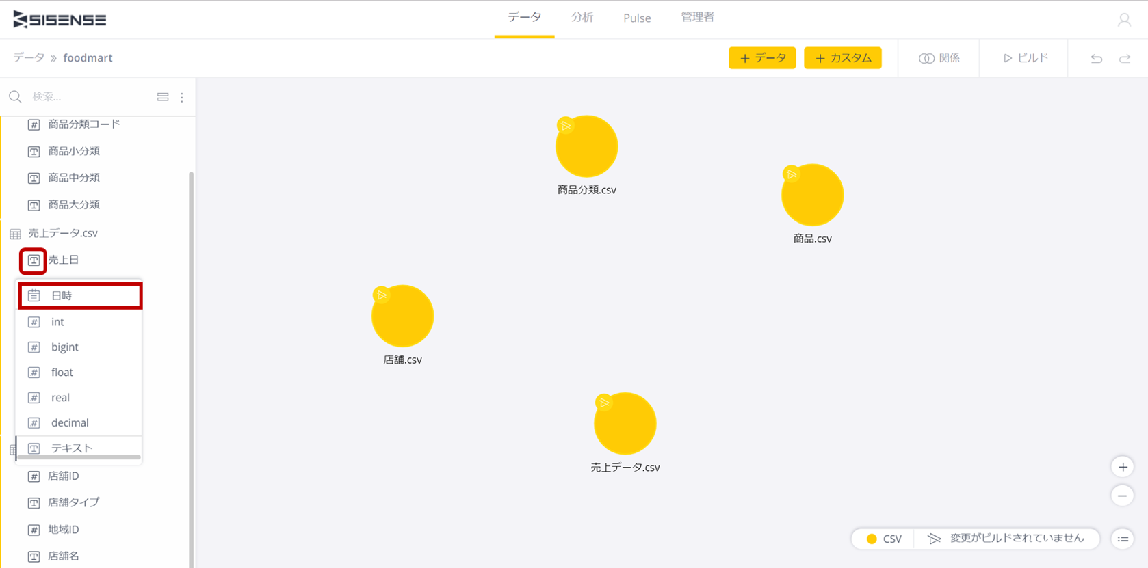
Task: Click type icon of 店舗ID field
Action: [34, 476]
